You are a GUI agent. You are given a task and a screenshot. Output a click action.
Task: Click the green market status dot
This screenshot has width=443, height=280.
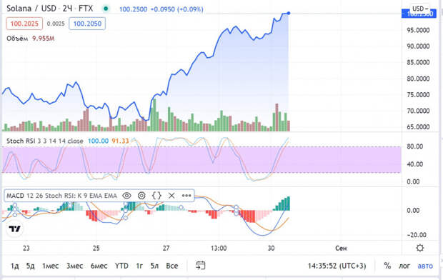coord(106,9)
